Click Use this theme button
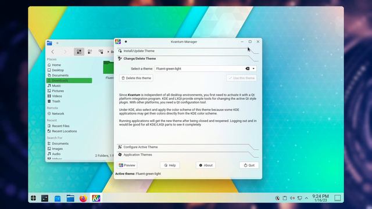Viewport: 372px width, 209px height. [242, 78]
